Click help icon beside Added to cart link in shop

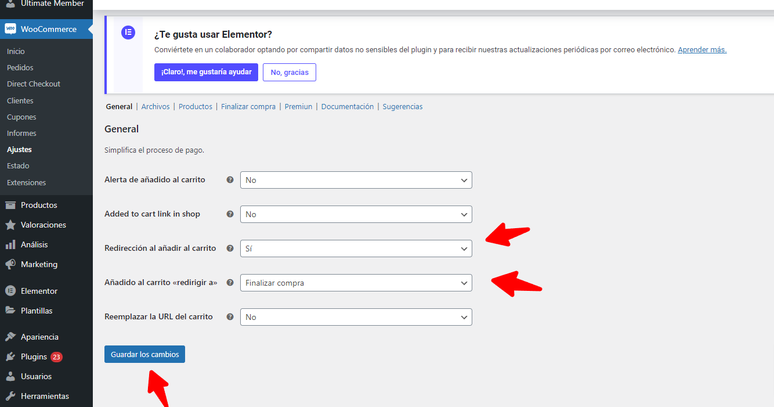230,214
